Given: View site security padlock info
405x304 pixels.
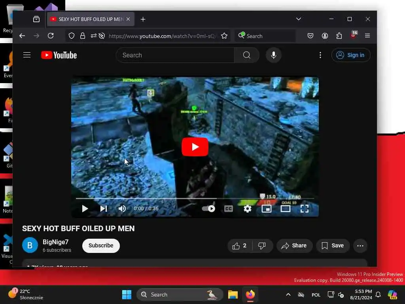Looking at the screenshot, I should click(x=82, y=36).
